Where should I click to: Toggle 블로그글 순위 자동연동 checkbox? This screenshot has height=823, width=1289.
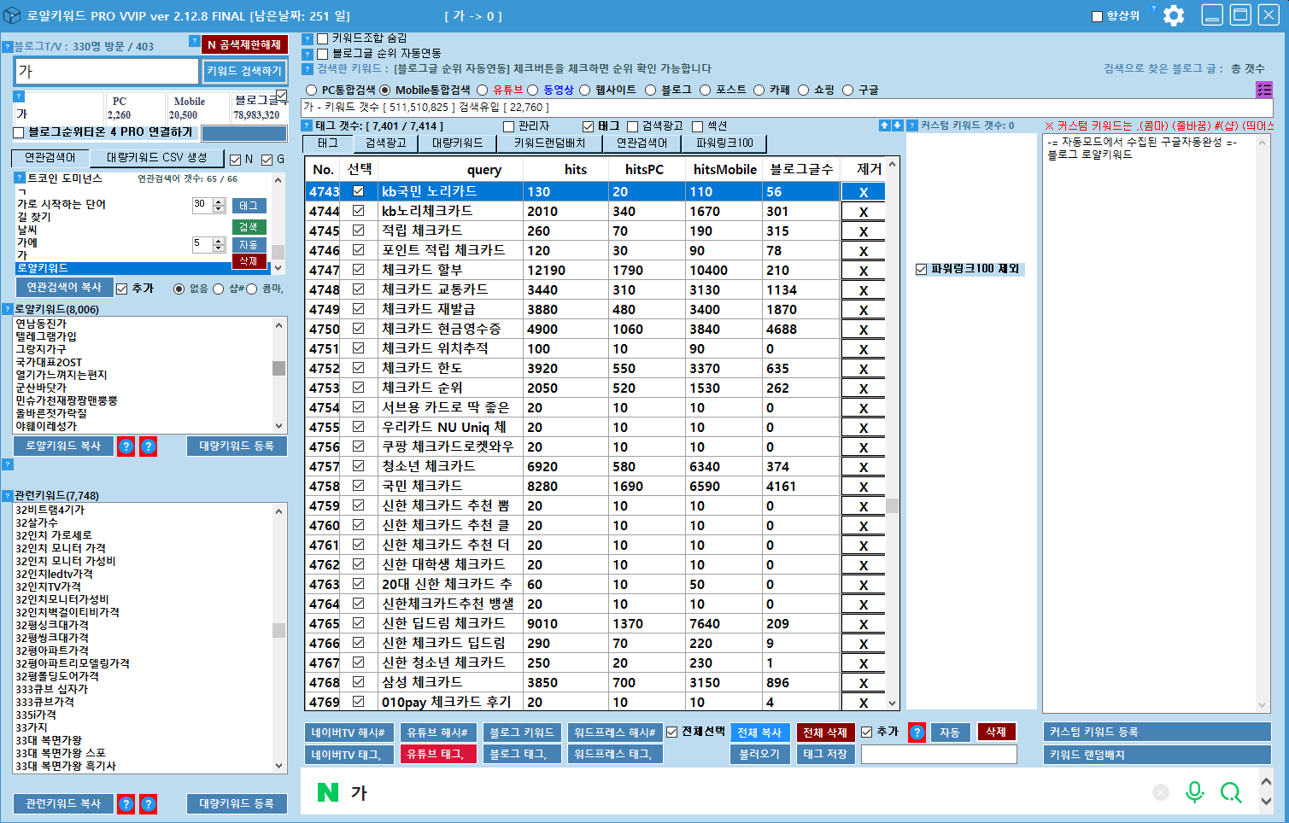(323, 54)
